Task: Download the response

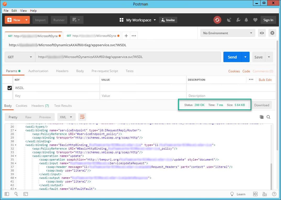Action: tap(262, 105)
